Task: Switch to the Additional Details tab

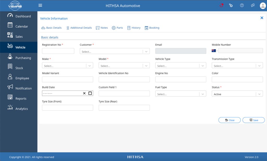Action: [79, 28]
